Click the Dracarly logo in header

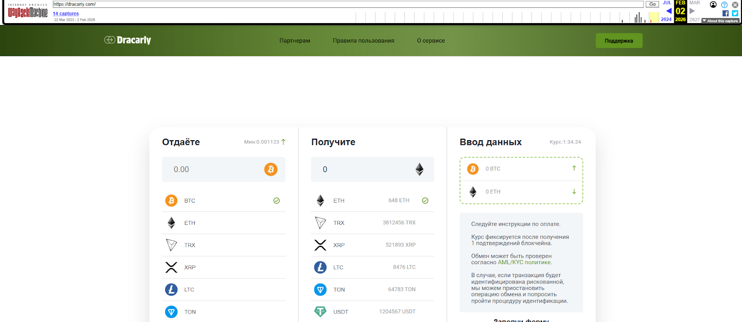click(x=128, y=40)
